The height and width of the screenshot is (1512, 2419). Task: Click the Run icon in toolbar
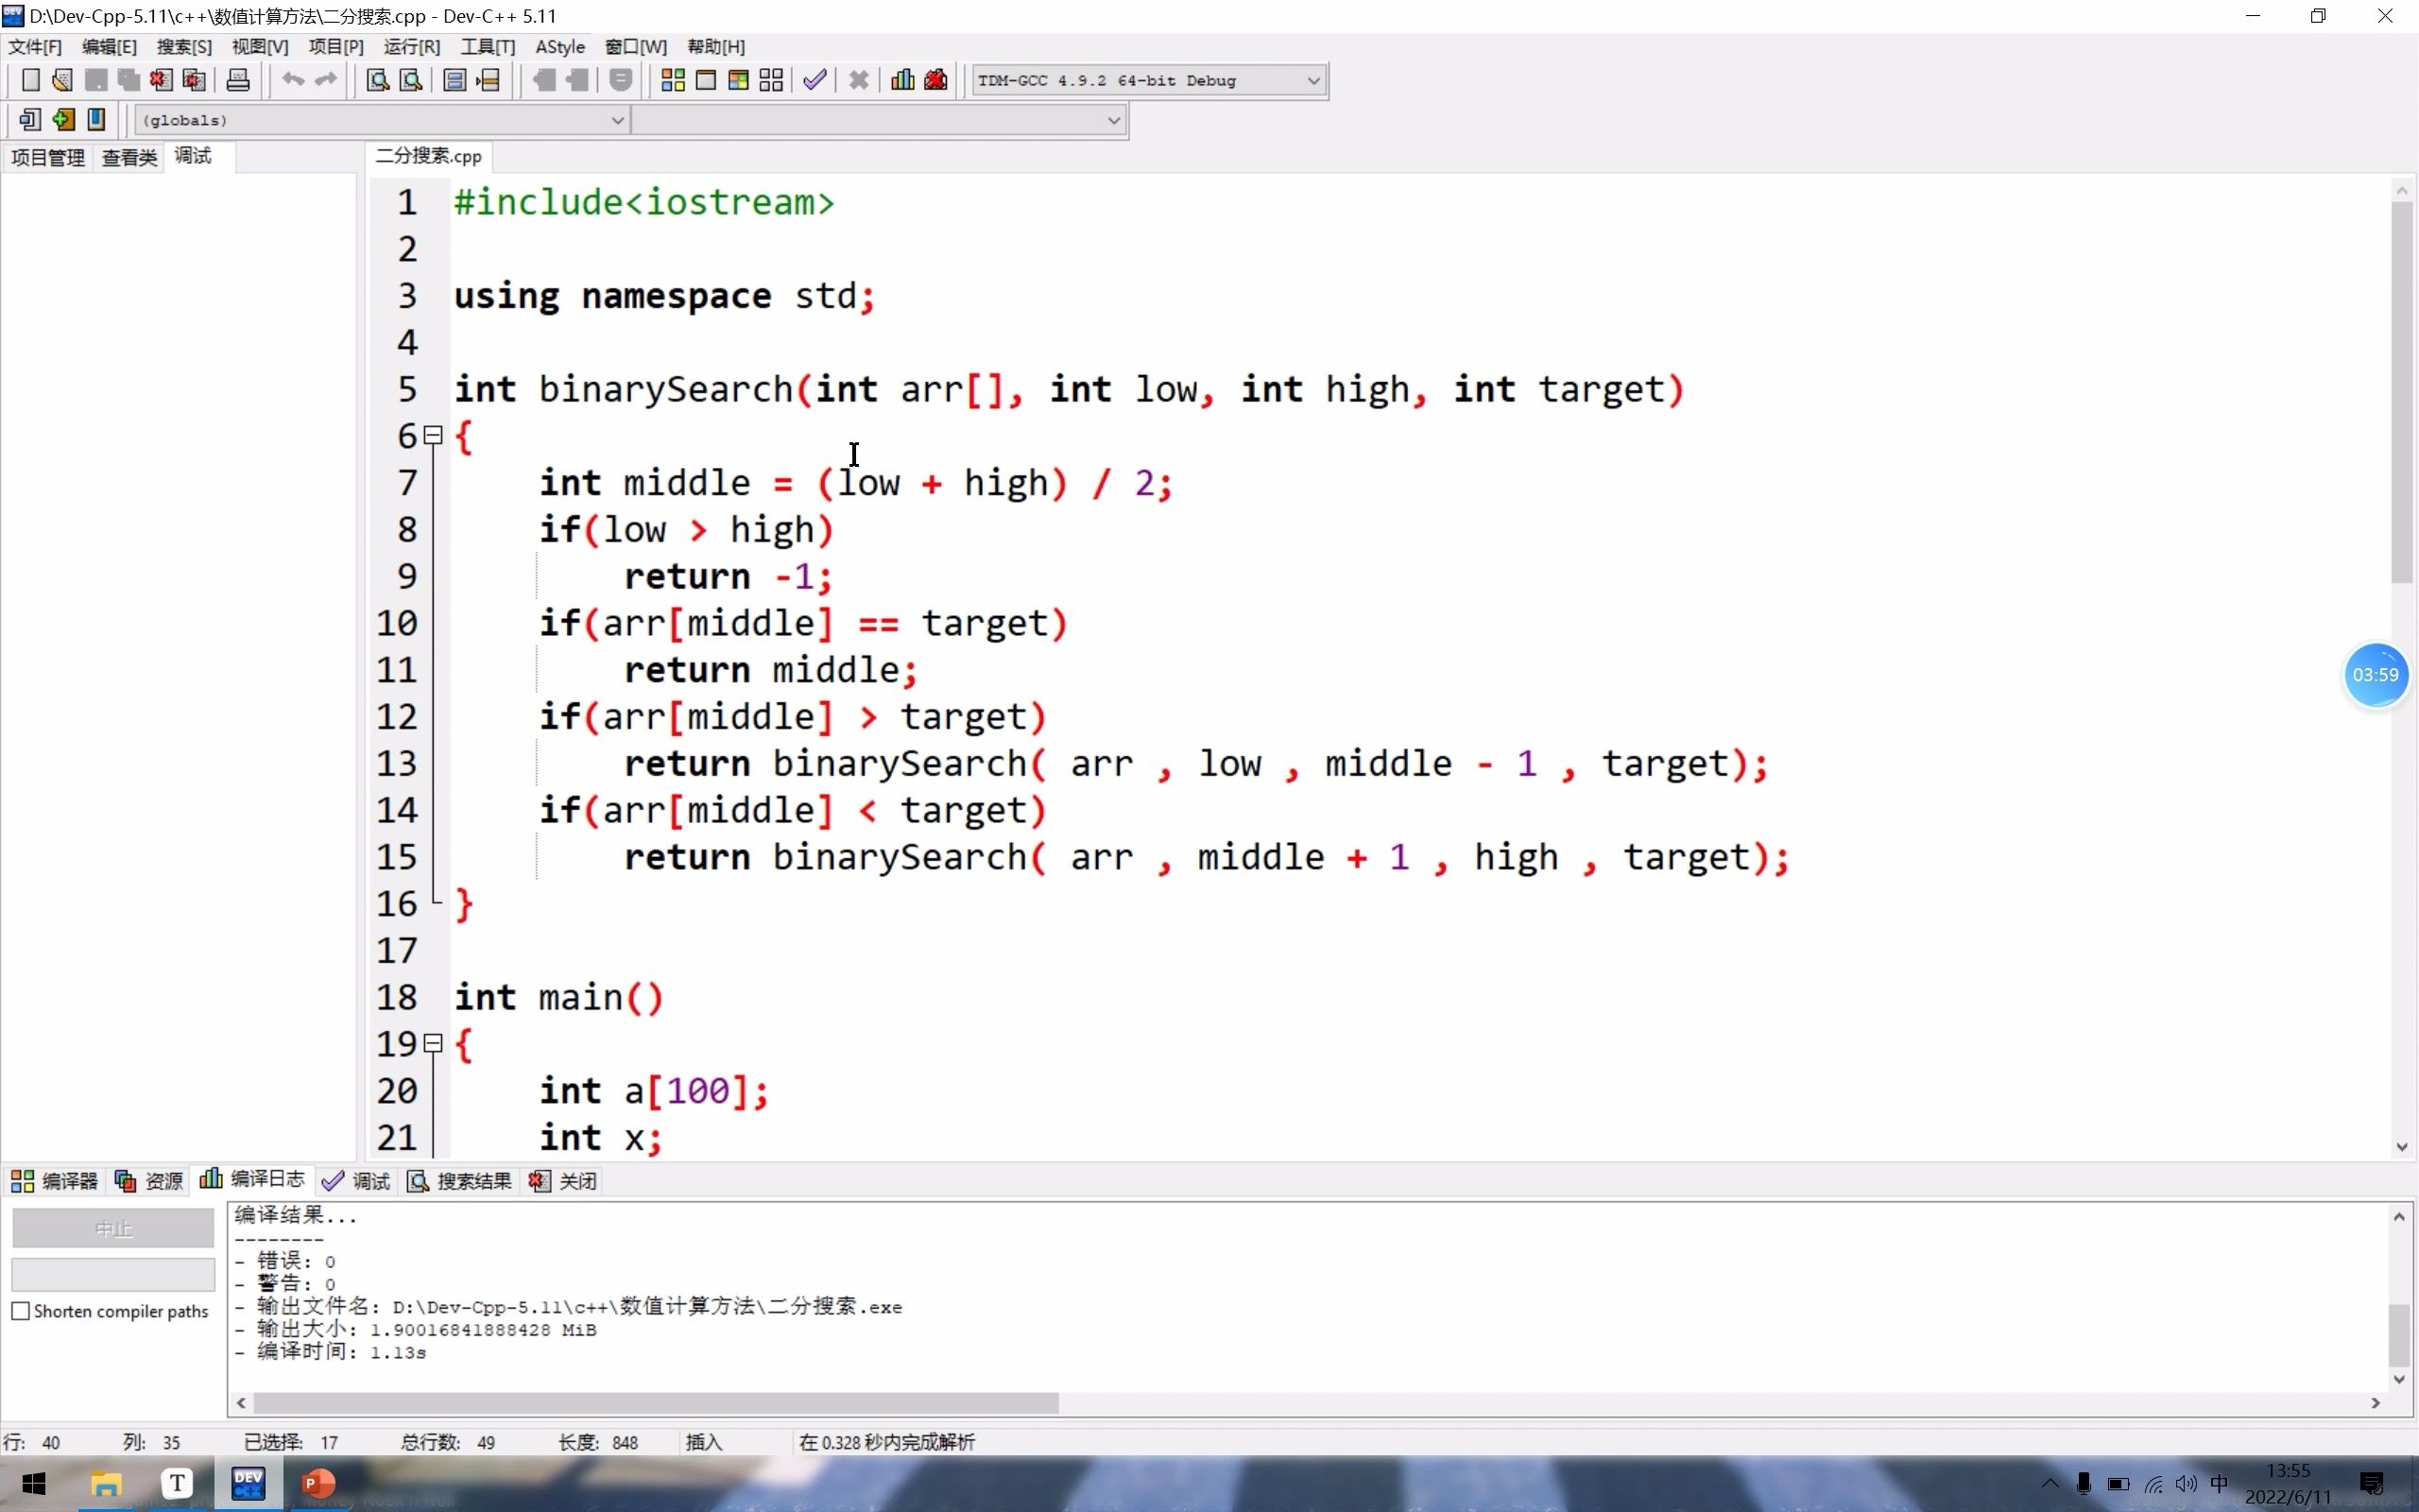(x=706, y=80)
